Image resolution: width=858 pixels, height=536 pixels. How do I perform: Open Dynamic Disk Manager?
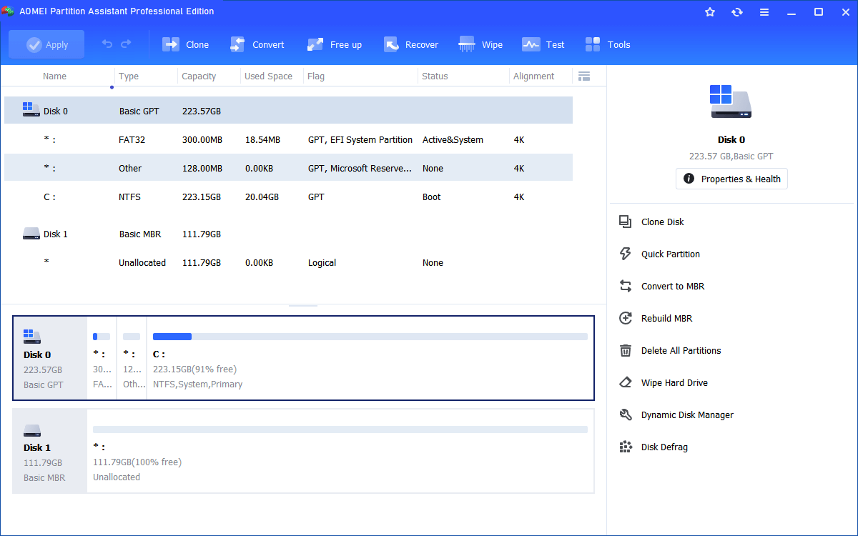click(x=687, y=415)
